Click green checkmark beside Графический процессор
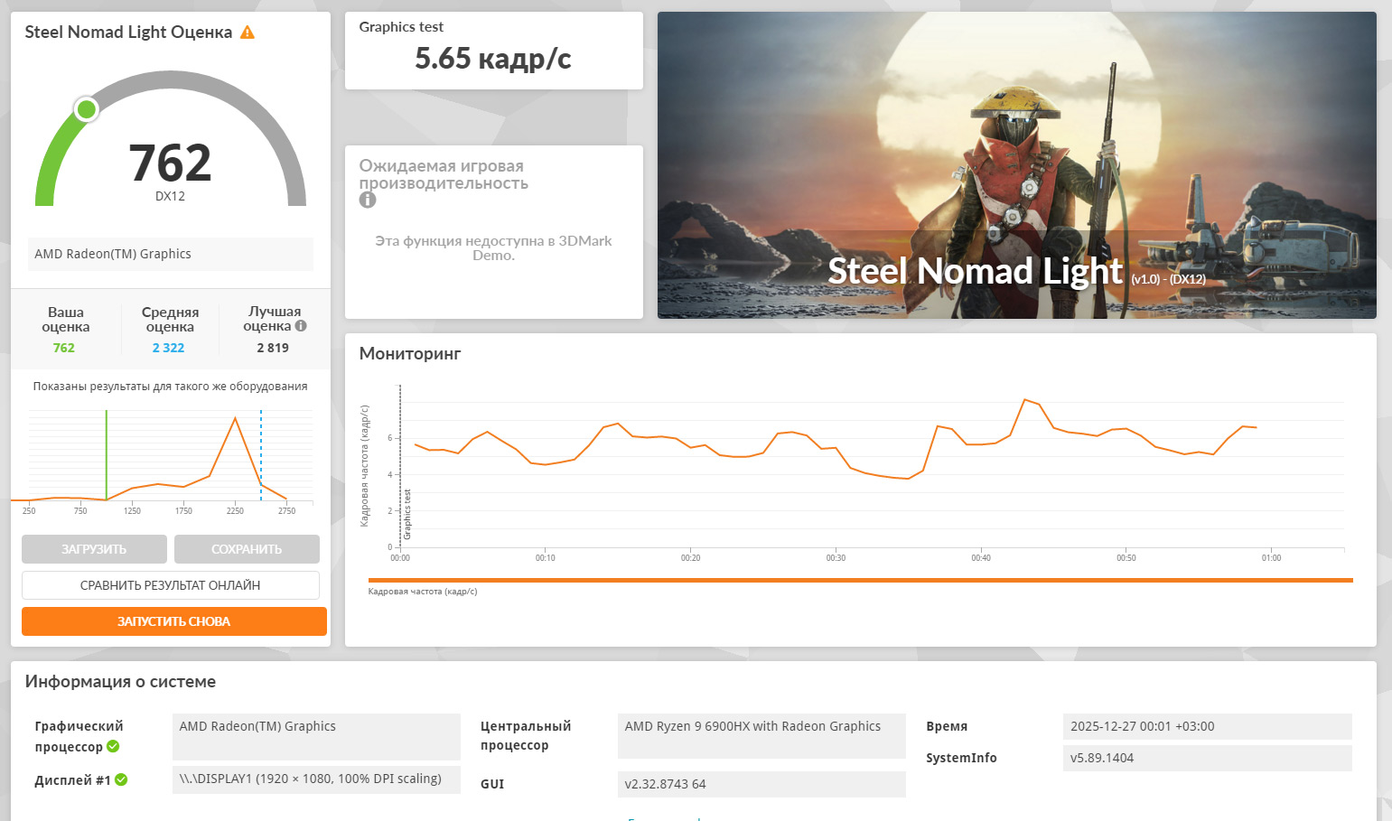This screenshot has height=821, width=1392. click(x=113, y=746)
